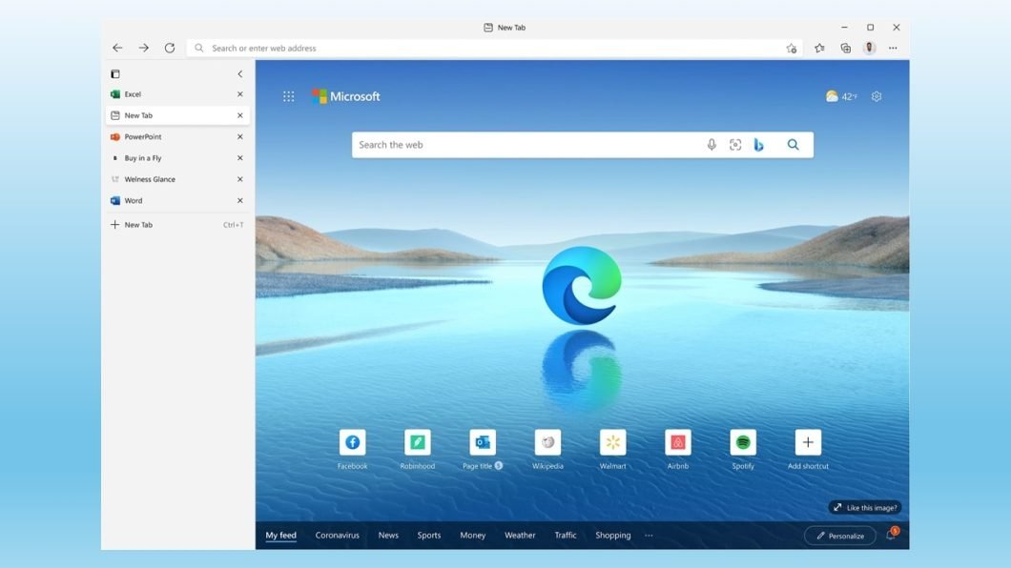Expand more feed categories with the ellipsis
The height and width of the screenshot is (568, 1011).
tap(649, 536)
